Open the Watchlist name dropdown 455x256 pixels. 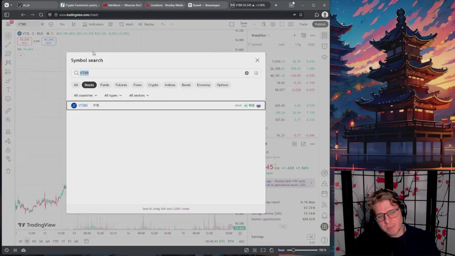click(261, 35)
